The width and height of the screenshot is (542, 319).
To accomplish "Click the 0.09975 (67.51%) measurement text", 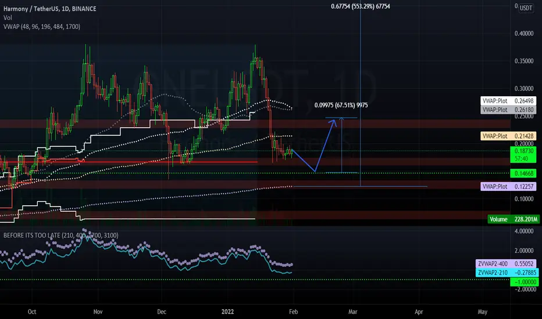I will [341, 105].
